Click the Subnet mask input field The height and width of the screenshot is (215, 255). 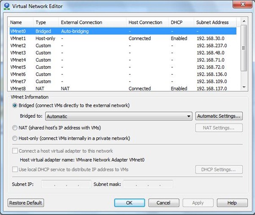pyautogui.click(x=148, y=184)
